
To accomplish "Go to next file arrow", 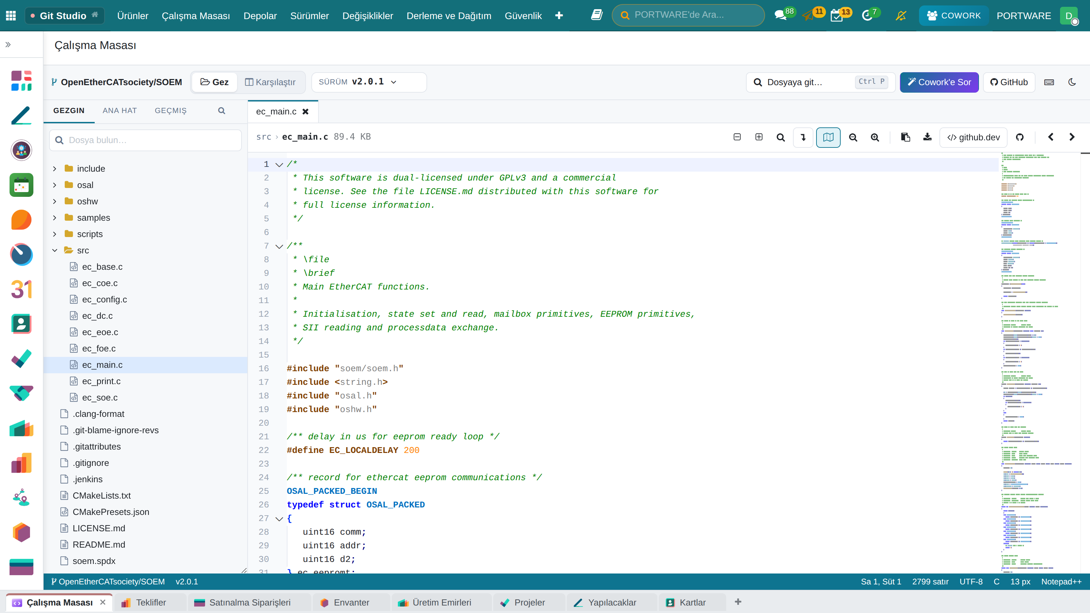I will [1072, 137].
